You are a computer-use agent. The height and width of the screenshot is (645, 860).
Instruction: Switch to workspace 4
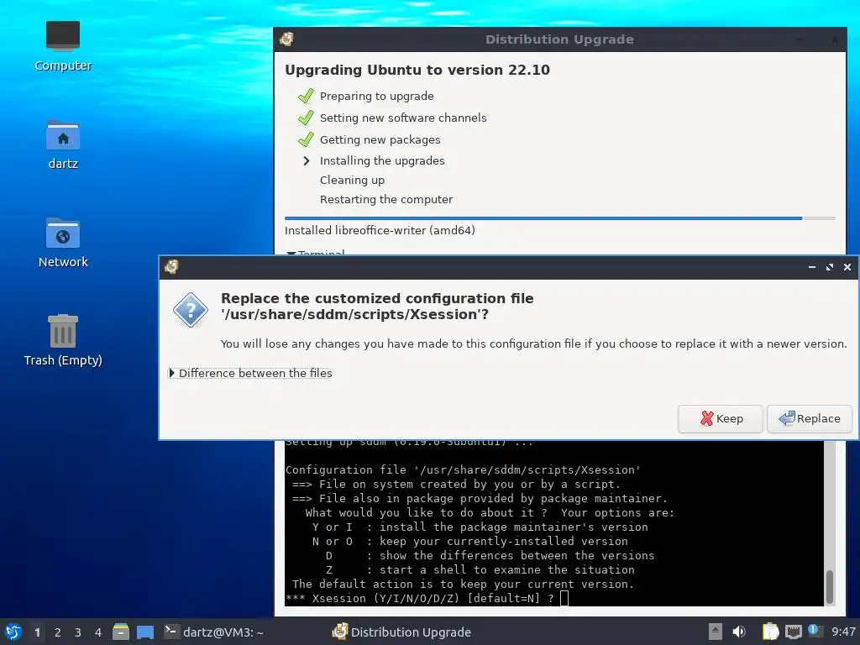(x=98, y=632)
